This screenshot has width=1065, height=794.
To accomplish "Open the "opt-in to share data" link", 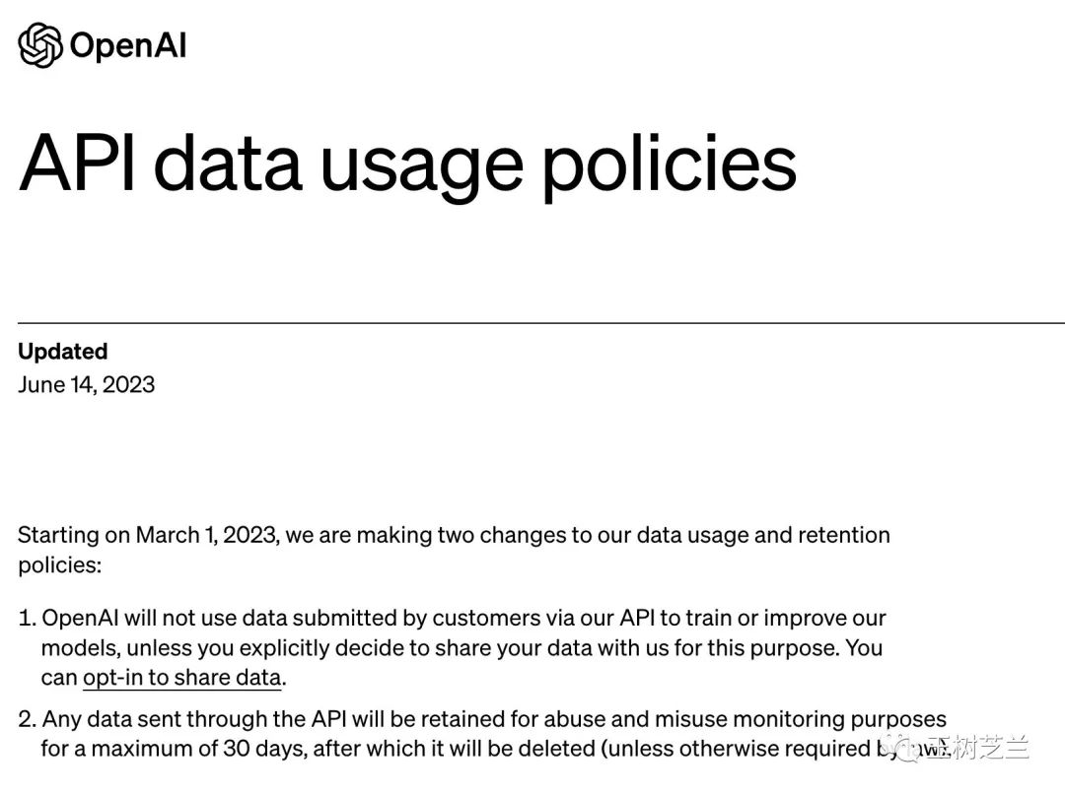I will coord(183,678).
